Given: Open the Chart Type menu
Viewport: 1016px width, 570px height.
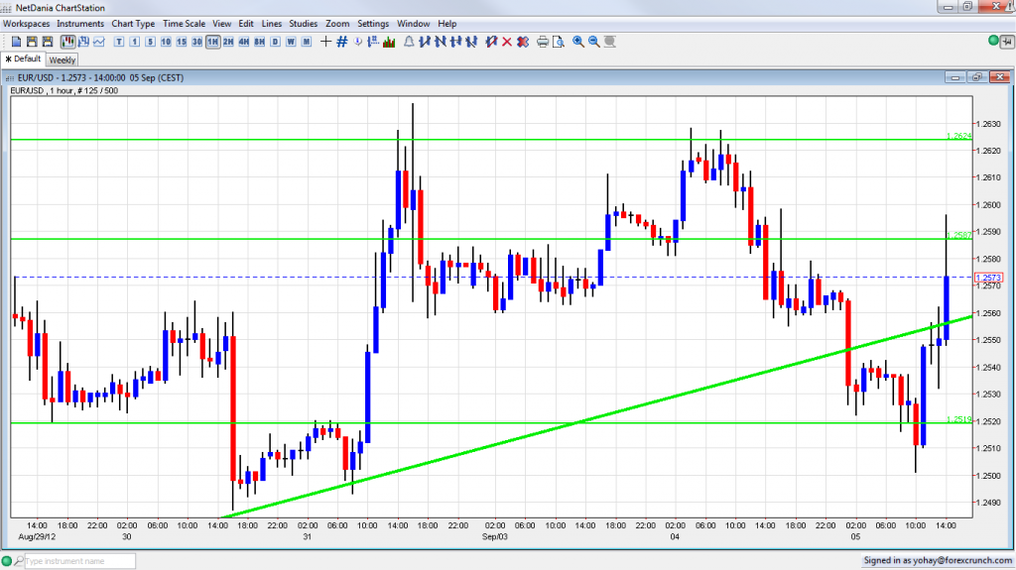Looking at the screenshot, I should (x=133, y=24).
